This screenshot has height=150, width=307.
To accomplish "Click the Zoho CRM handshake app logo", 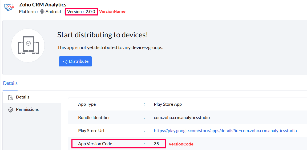I will pos(9,7).
